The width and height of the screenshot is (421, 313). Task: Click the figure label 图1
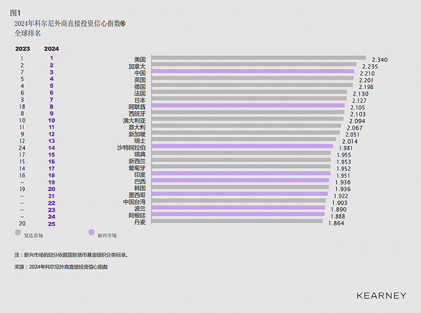tap(15, 13)
